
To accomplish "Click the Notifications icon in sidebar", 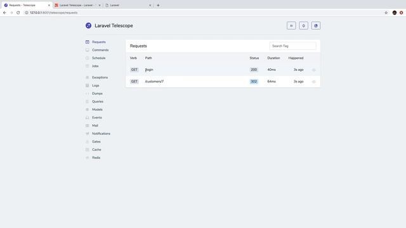I will tap(88, 134).
